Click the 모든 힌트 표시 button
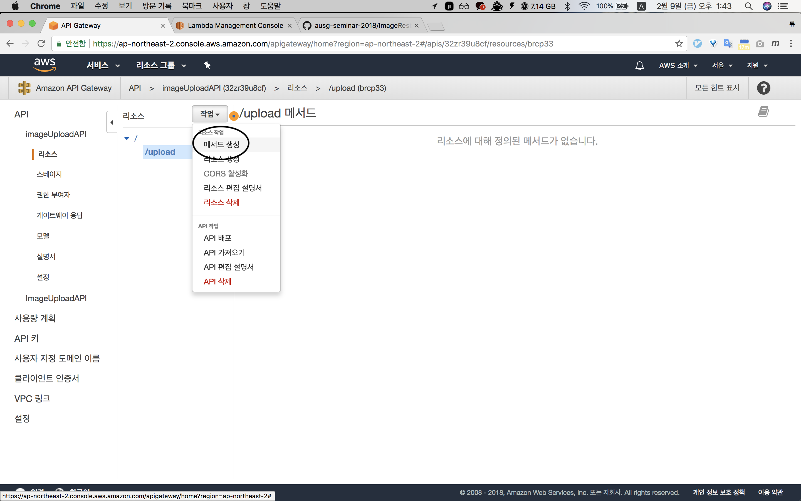This screenshot has height=501, width=801. point(717,88)
